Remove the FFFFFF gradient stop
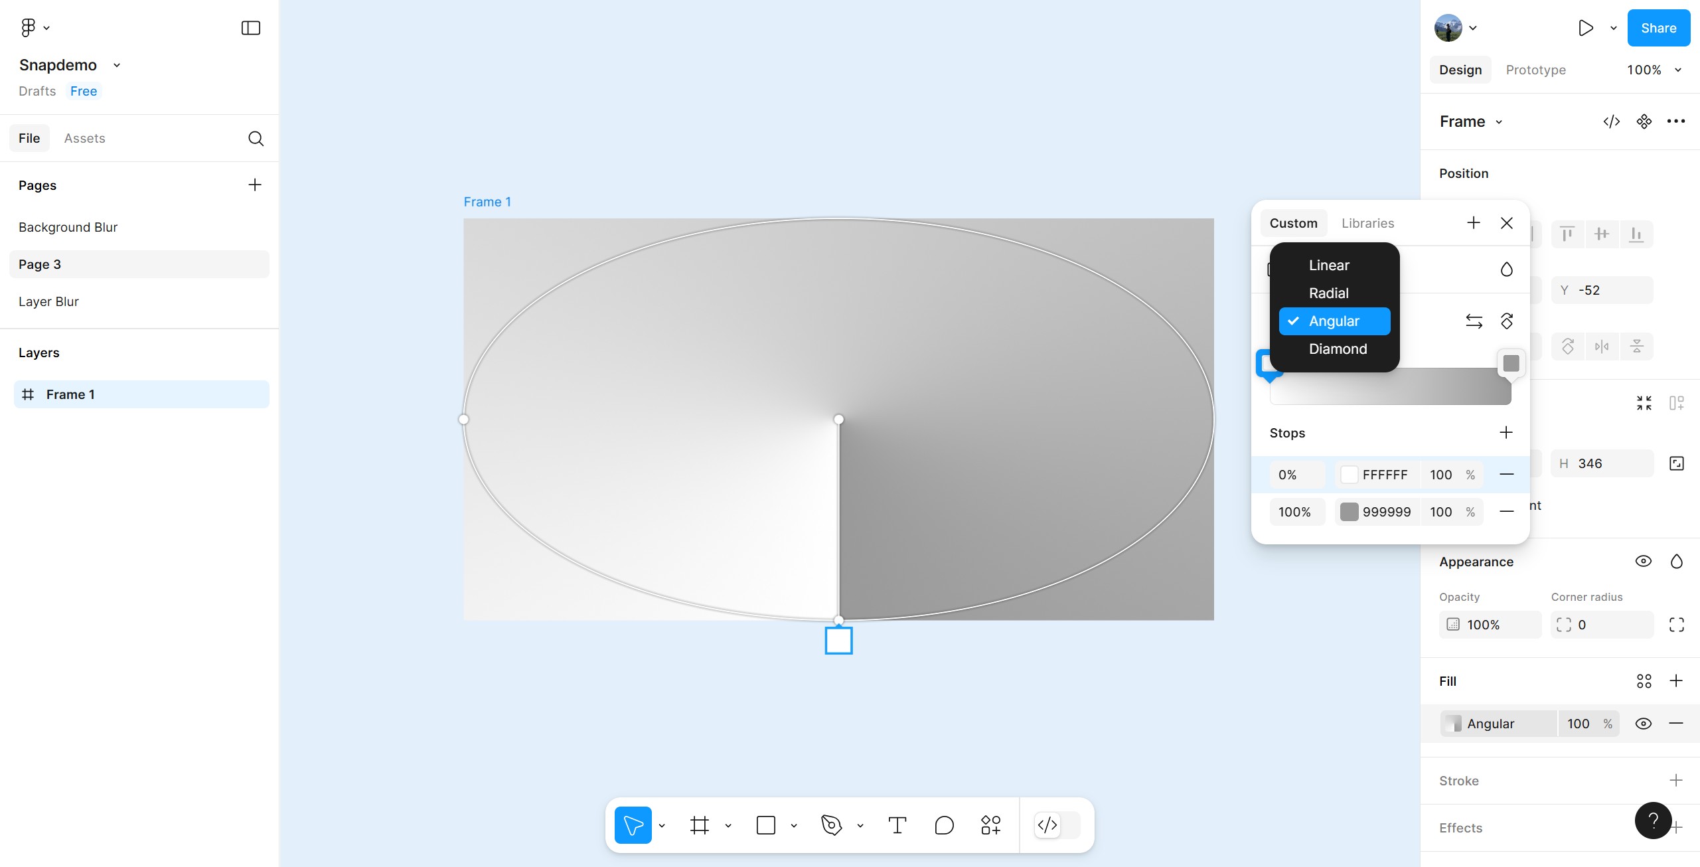This screenshot has width=1700, height=867. coord(1507,474)
